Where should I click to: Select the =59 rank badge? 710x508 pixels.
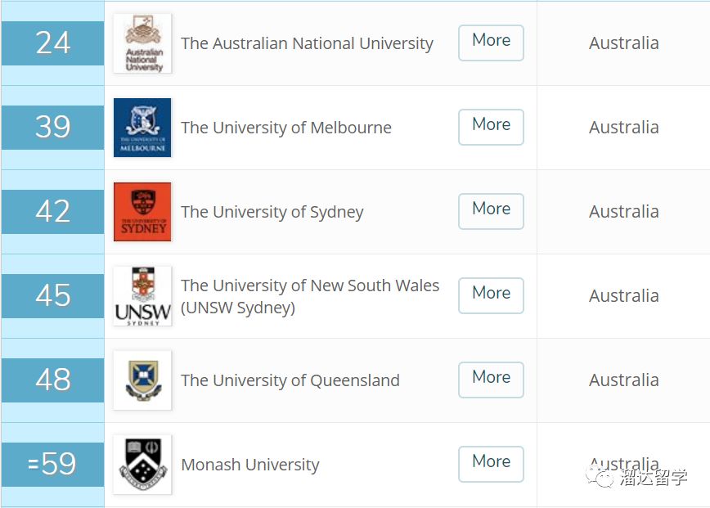pyautogui.click(x=52, y=464)
